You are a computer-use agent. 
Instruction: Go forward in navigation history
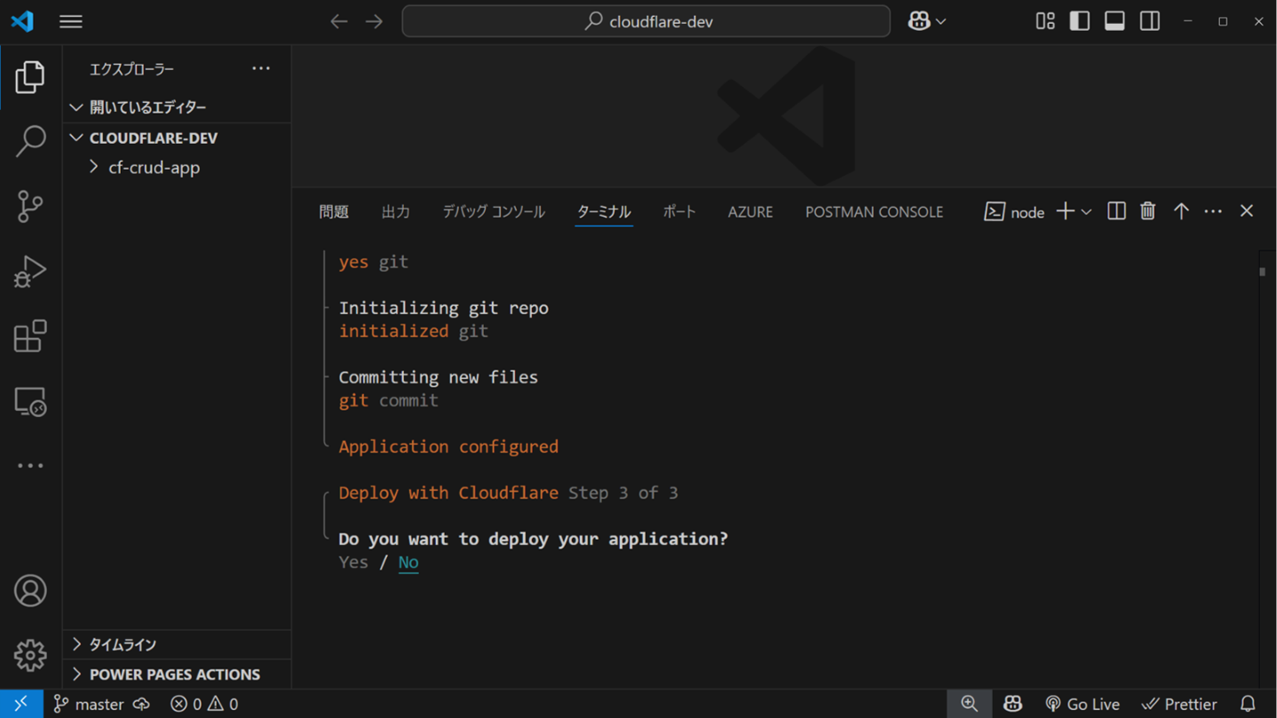tap(375, 21)
